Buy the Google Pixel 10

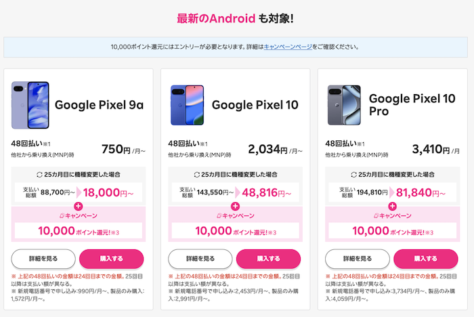[x=268, y=259]
